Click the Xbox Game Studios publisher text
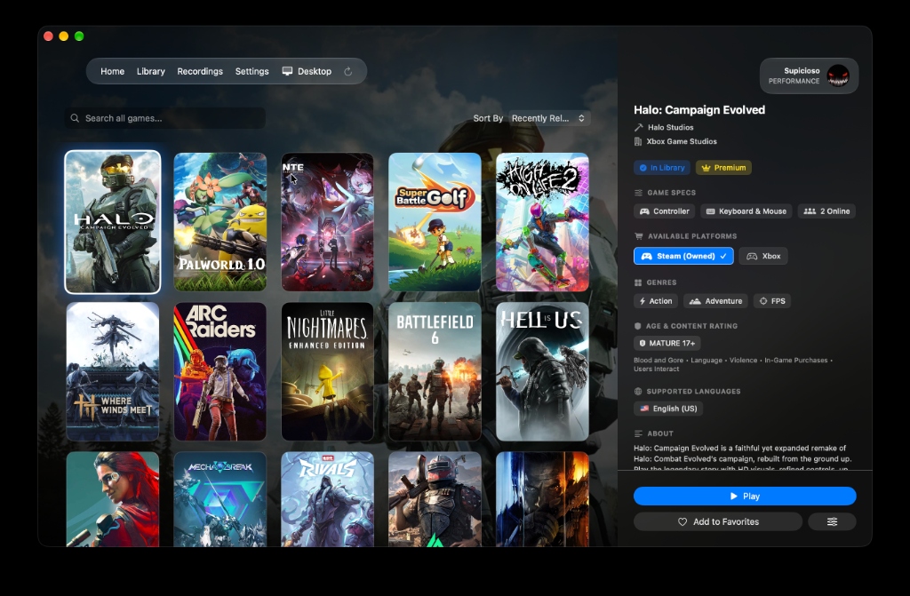 point(682,141)
